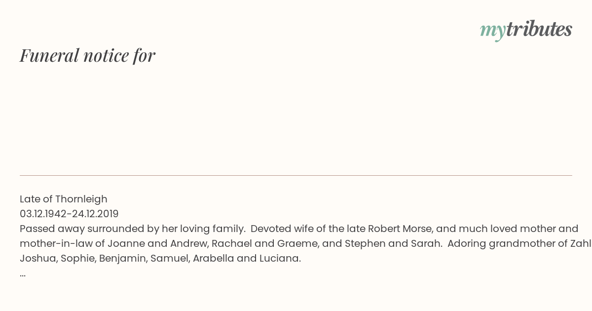The image size is (592, 311).
Task: Click the "Funeral notice for" heading
Action: click(x=87, y=55)
